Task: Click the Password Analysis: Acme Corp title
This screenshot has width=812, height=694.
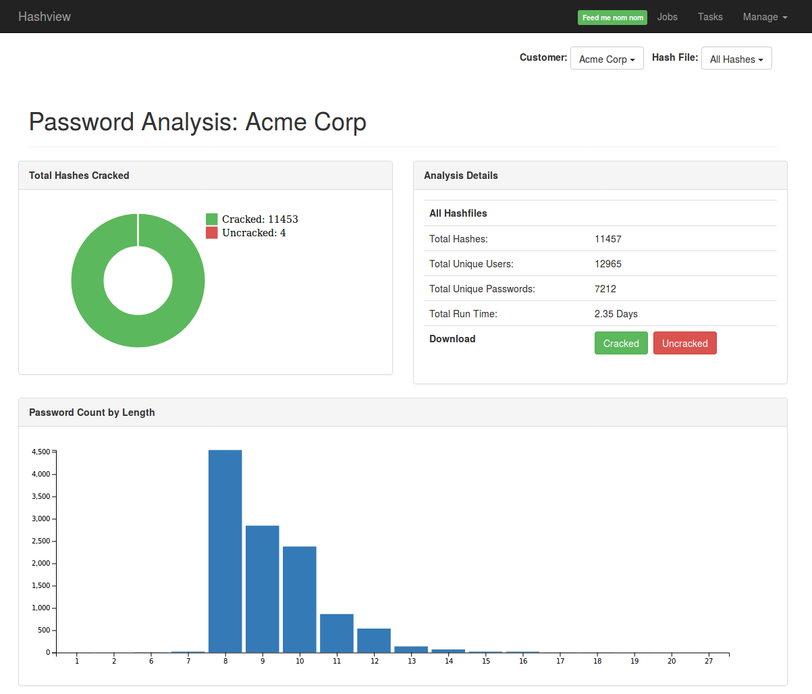Action: coord(198,122)
